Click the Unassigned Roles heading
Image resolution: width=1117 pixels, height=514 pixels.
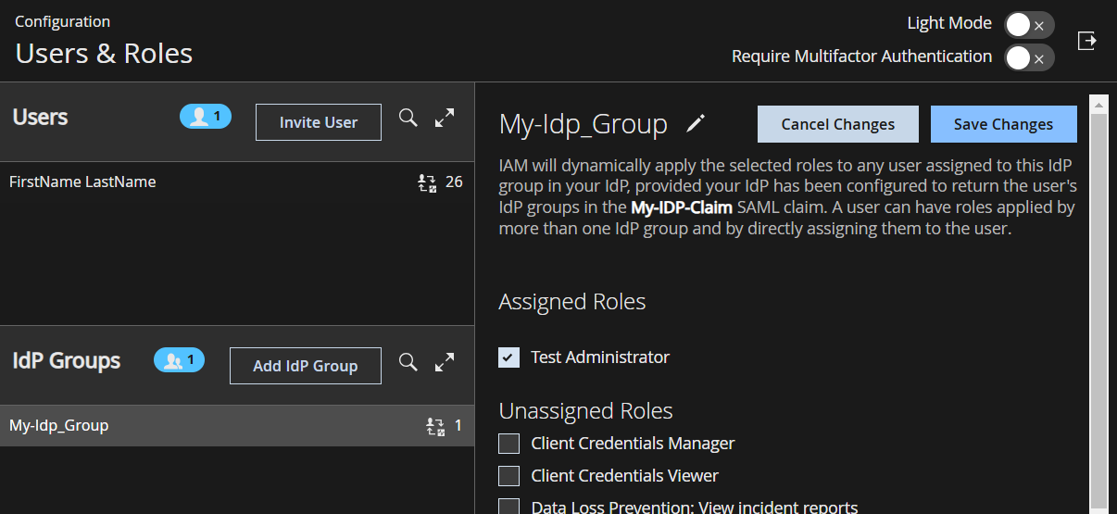(x=586, y=410)
